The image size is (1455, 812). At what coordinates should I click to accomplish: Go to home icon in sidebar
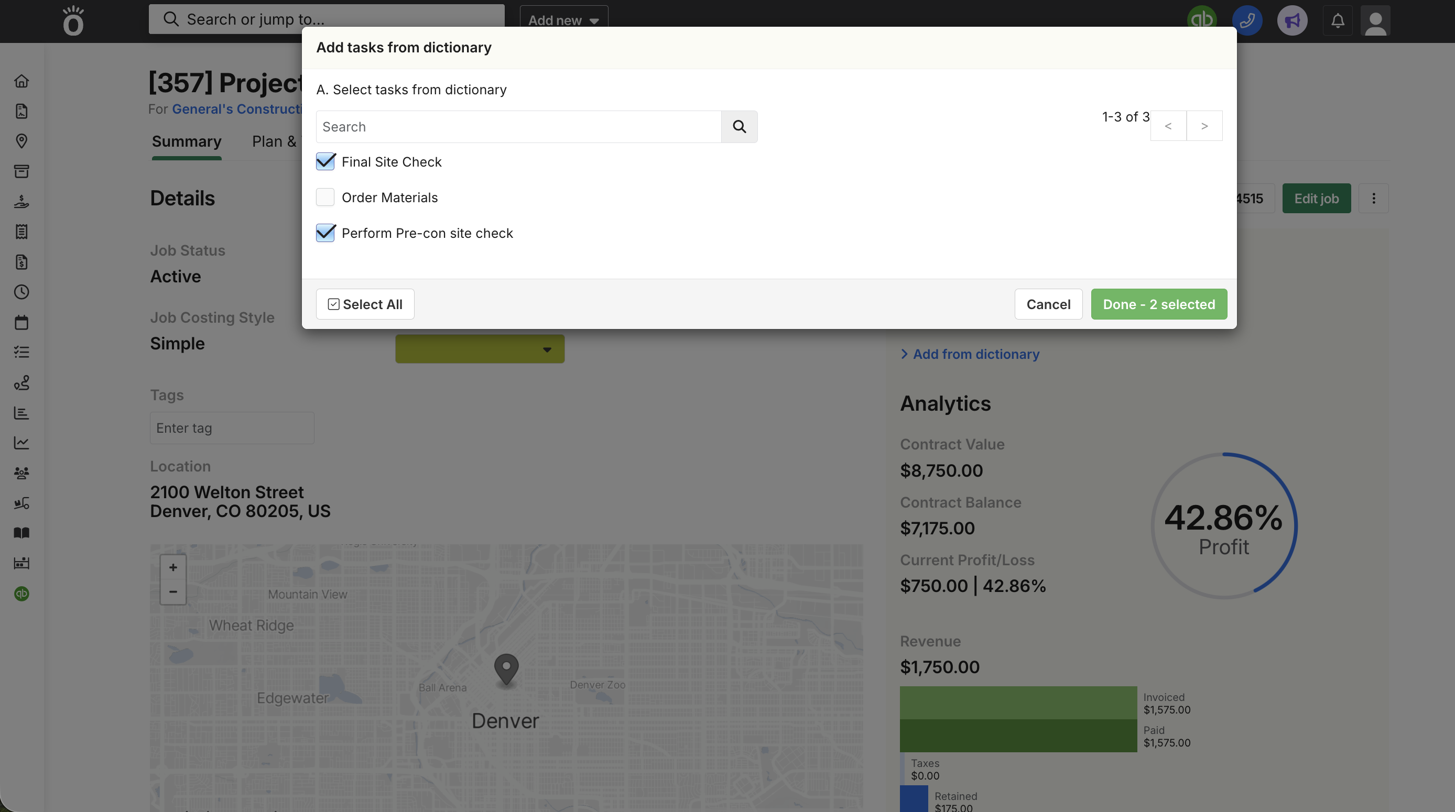click(21, 81)
